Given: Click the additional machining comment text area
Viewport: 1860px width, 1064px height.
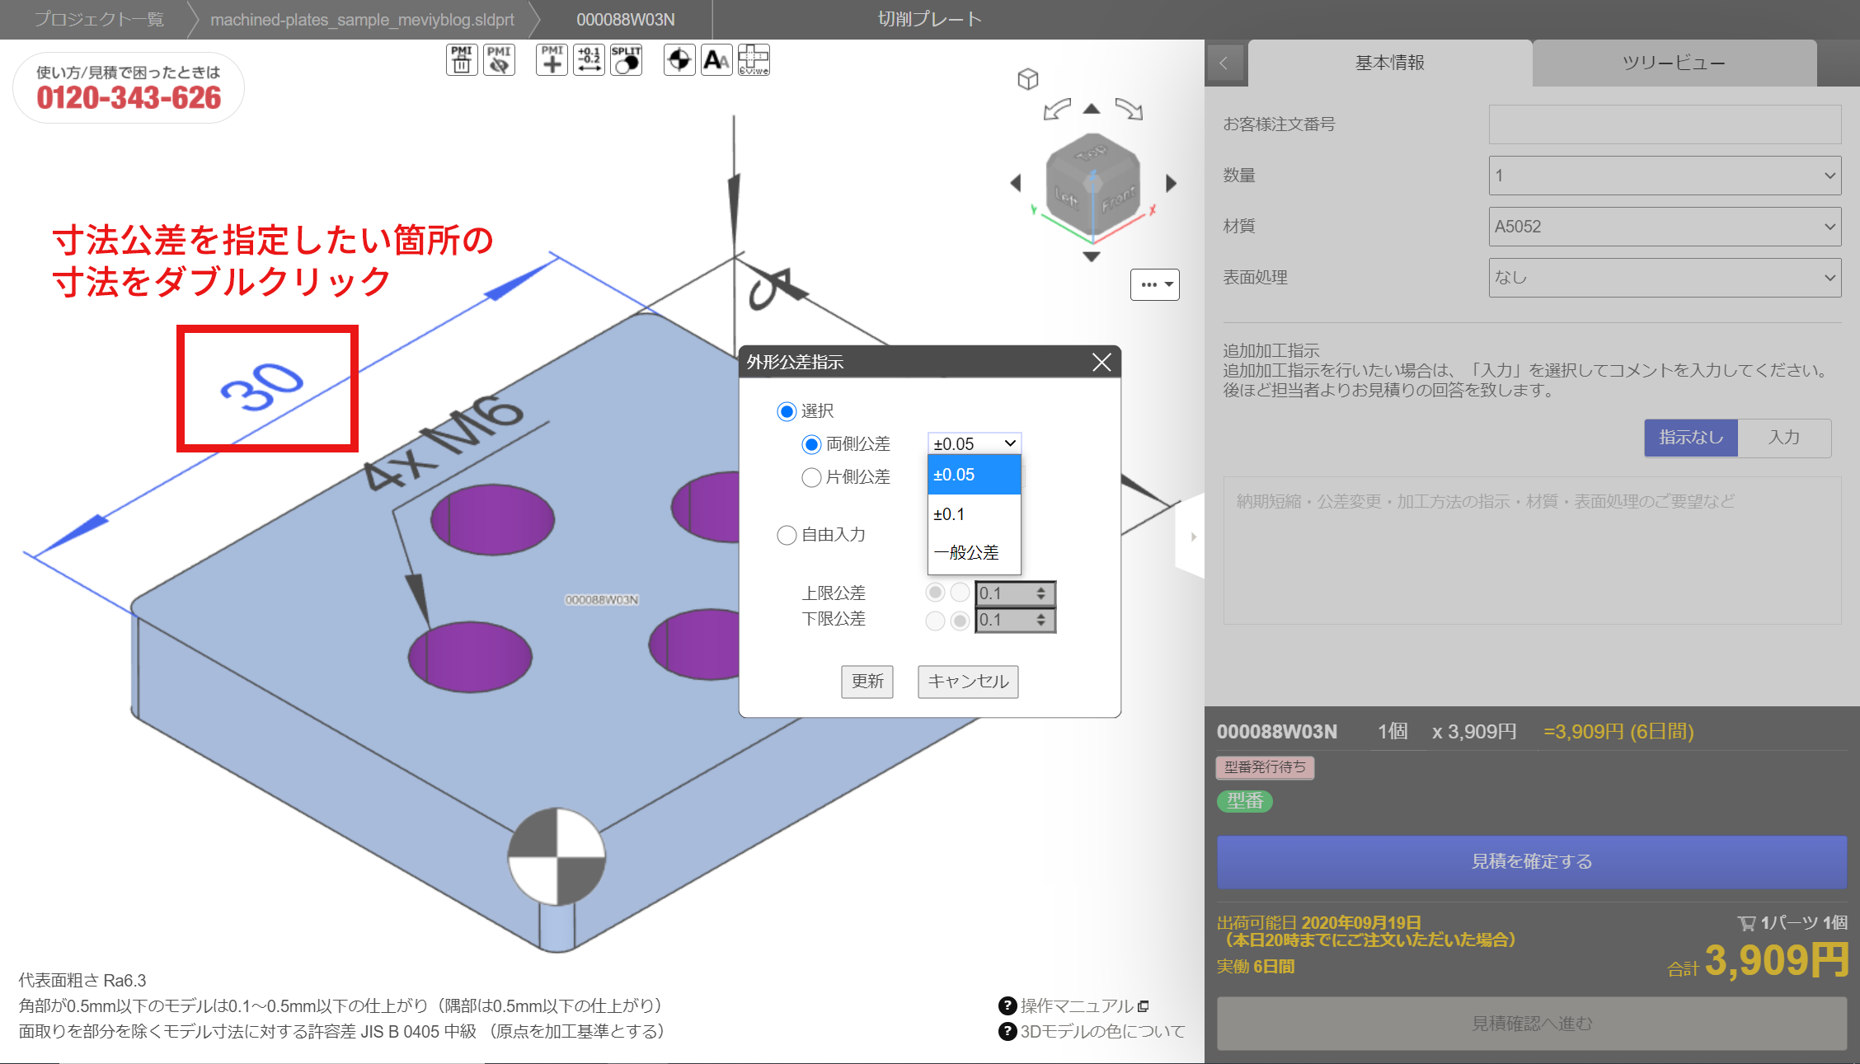Looking at the screenshot, I should pos(1532,551).
